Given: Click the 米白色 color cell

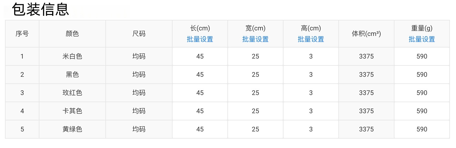Looking at the screenshot, I should click(72, 56).
